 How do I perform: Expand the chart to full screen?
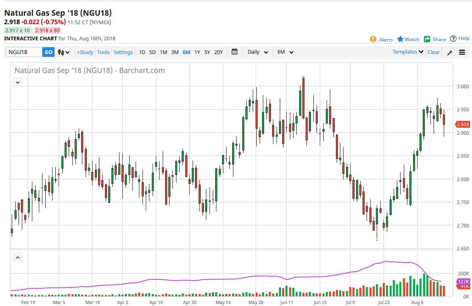449,53
